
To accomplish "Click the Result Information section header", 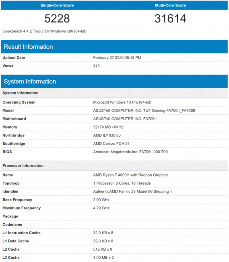I will pos(114,47).
